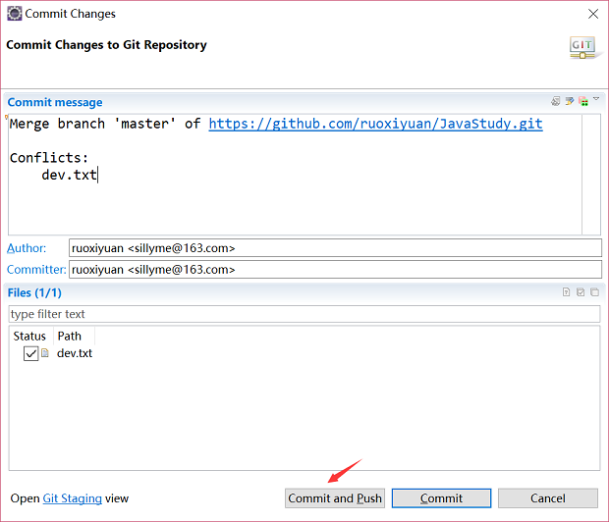
Task: Click into the Author field
Action: click(334, 248)
